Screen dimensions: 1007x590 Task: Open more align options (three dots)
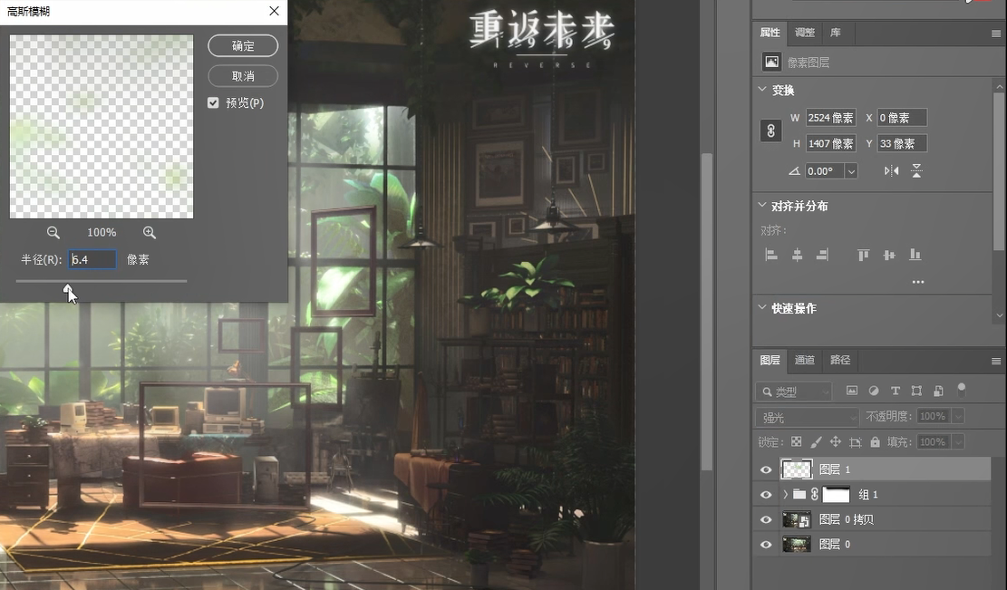coord(918,282)
